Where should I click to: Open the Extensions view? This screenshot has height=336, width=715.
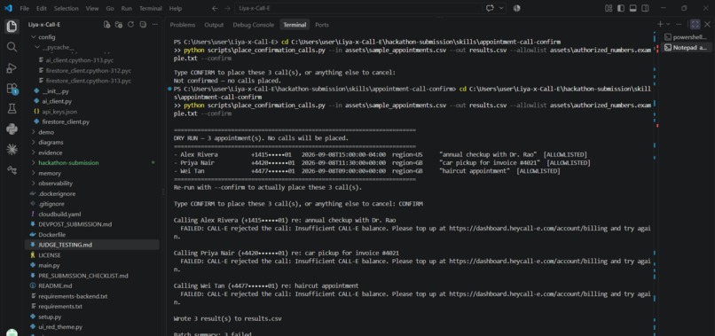pyautogui.click(x=12, y=89)
